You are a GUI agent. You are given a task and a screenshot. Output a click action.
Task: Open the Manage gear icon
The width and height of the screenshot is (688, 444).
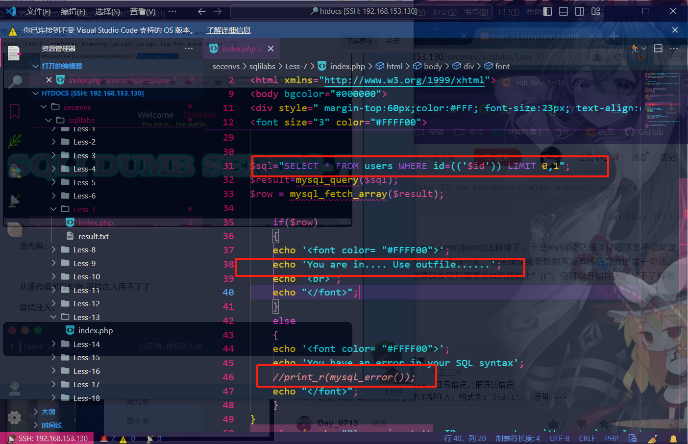pyautogui.click(x=15, y=418)
